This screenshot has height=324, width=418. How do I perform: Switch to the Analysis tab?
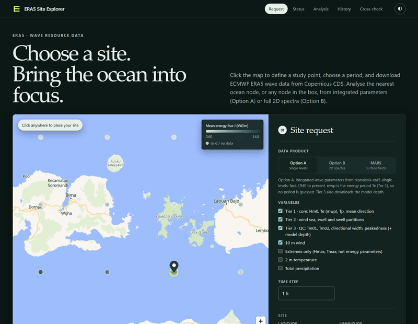pyautogui.click(x=321, y=9)
